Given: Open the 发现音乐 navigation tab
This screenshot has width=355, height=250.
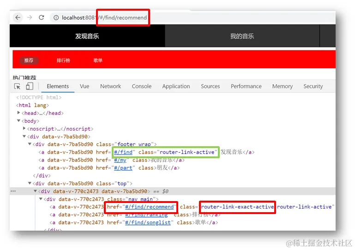Looking at the screenshot, I should point(87,36).
